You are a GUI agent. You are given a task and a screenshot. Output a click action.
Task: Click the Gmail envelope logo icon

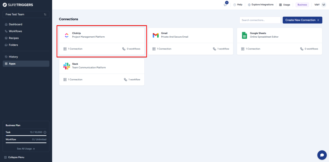[x=156, y=35]
